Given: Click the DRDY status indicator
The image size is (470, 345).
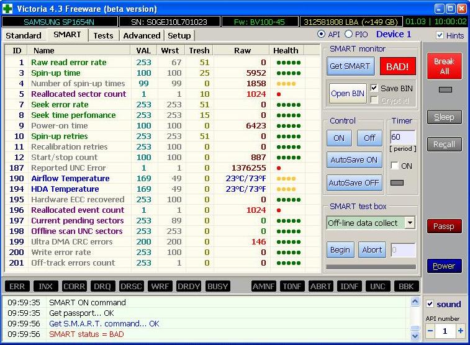Looking at the screenshot, I should [x=189, y=286].
